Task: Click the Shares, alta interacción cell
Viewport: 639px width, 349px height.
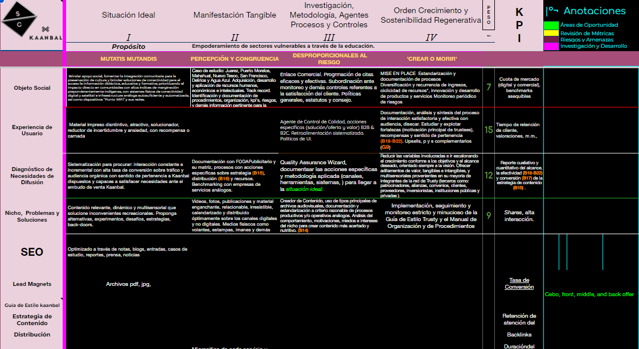Action: [x=519, y=216]
